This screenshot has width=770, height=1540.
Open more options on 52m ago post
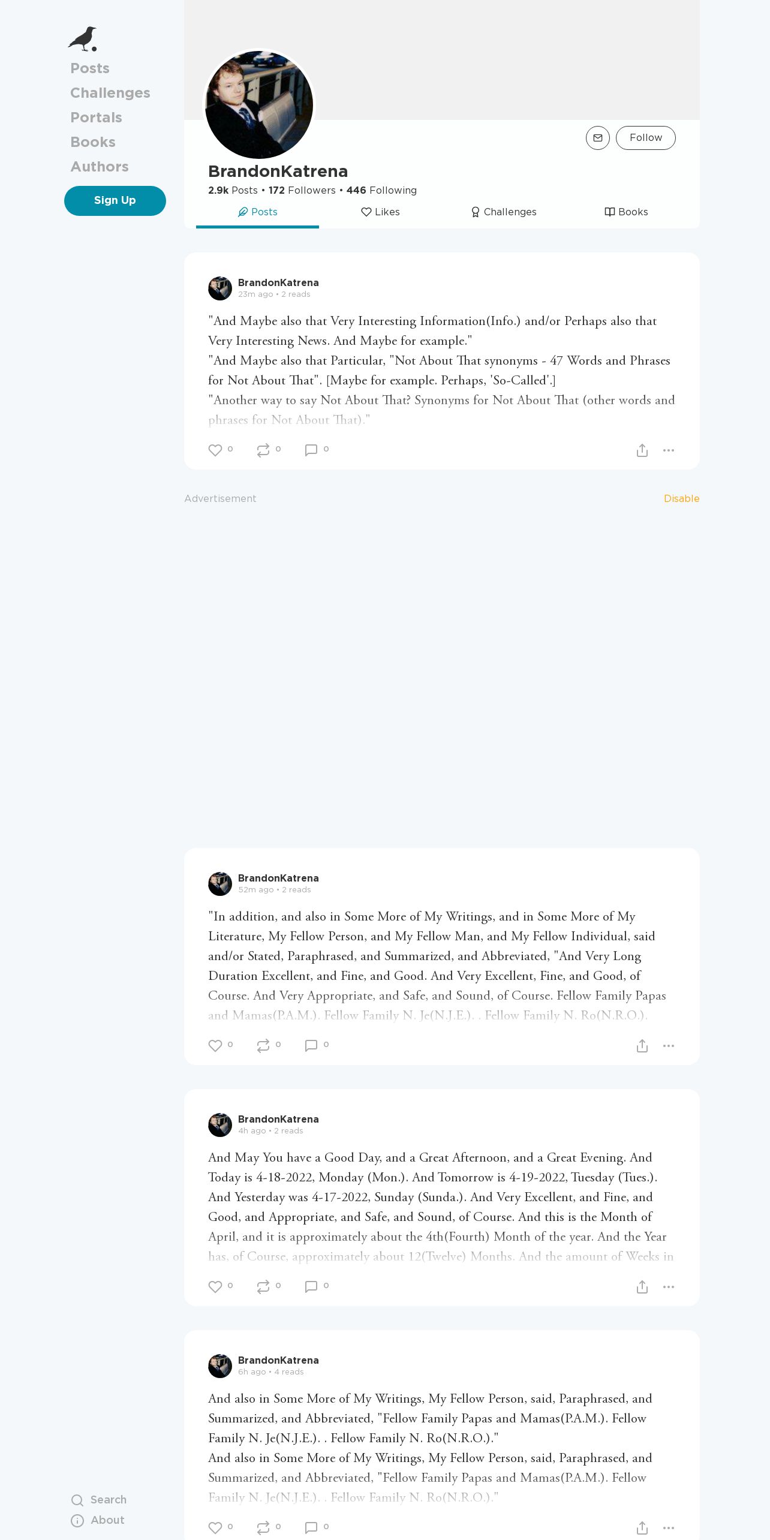coord(669,1046)
